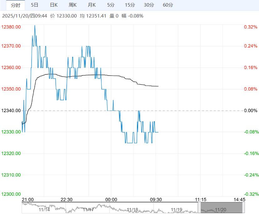Click the right end of the black average line
The image size is (259, 214).
click(158, 86)
